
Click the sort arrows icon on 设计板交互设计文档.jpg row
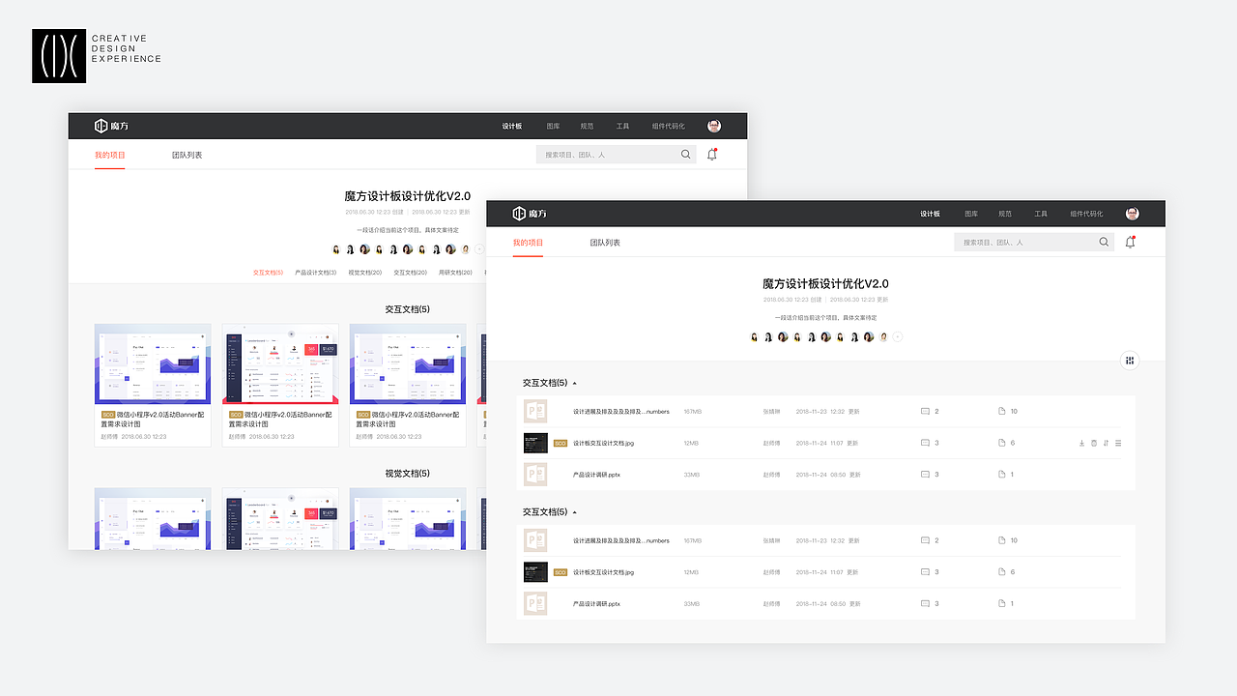(1106, 443)
